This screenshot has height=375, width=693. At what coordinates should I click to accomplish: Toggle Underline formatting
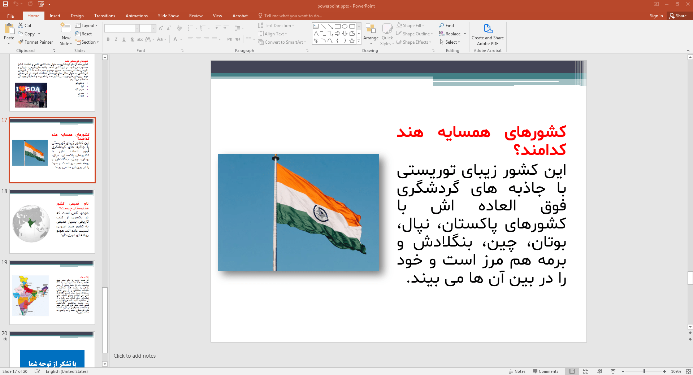(x=124, y=39)
